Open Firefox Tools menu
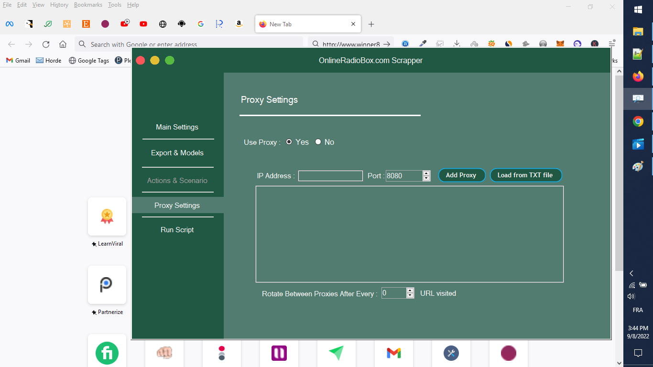This screenshot has width=653, height=367. [115, 5]
